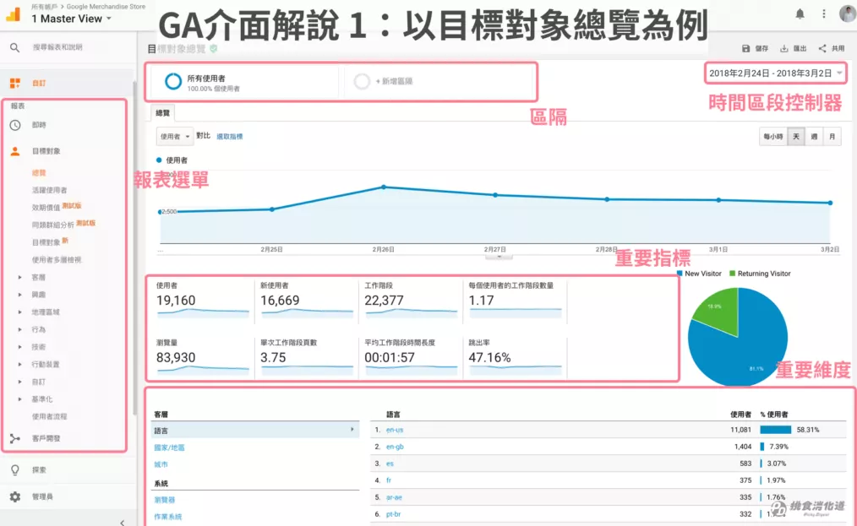Open the 城市 dimension link
The width and height of the screenshot is (857, 526).
(x=161, y=464)
